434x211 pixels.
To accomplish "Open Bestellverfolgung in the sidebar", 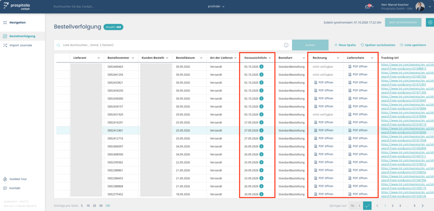I will (22, 36).
